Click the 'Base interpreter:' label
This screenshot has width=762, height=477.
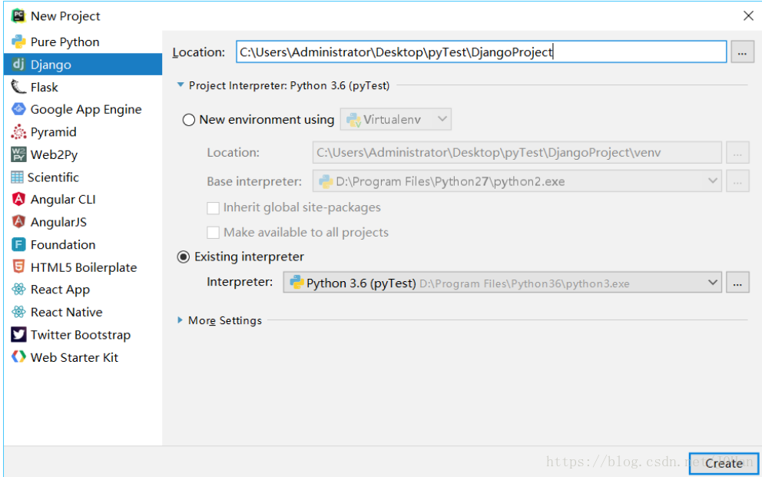pos(254,182)
